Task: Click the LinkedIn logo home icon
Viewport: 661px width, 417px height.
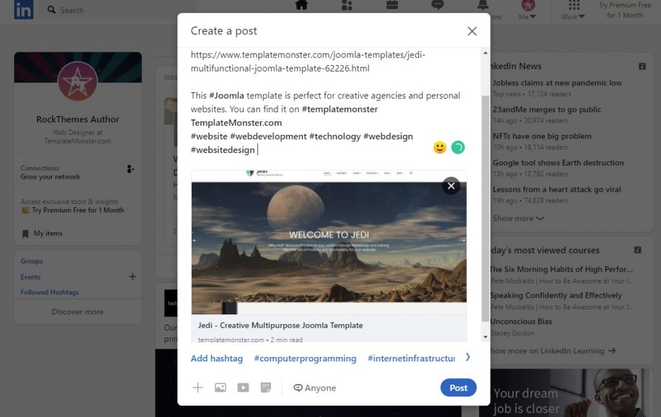Action: click(x=24, y=10)
